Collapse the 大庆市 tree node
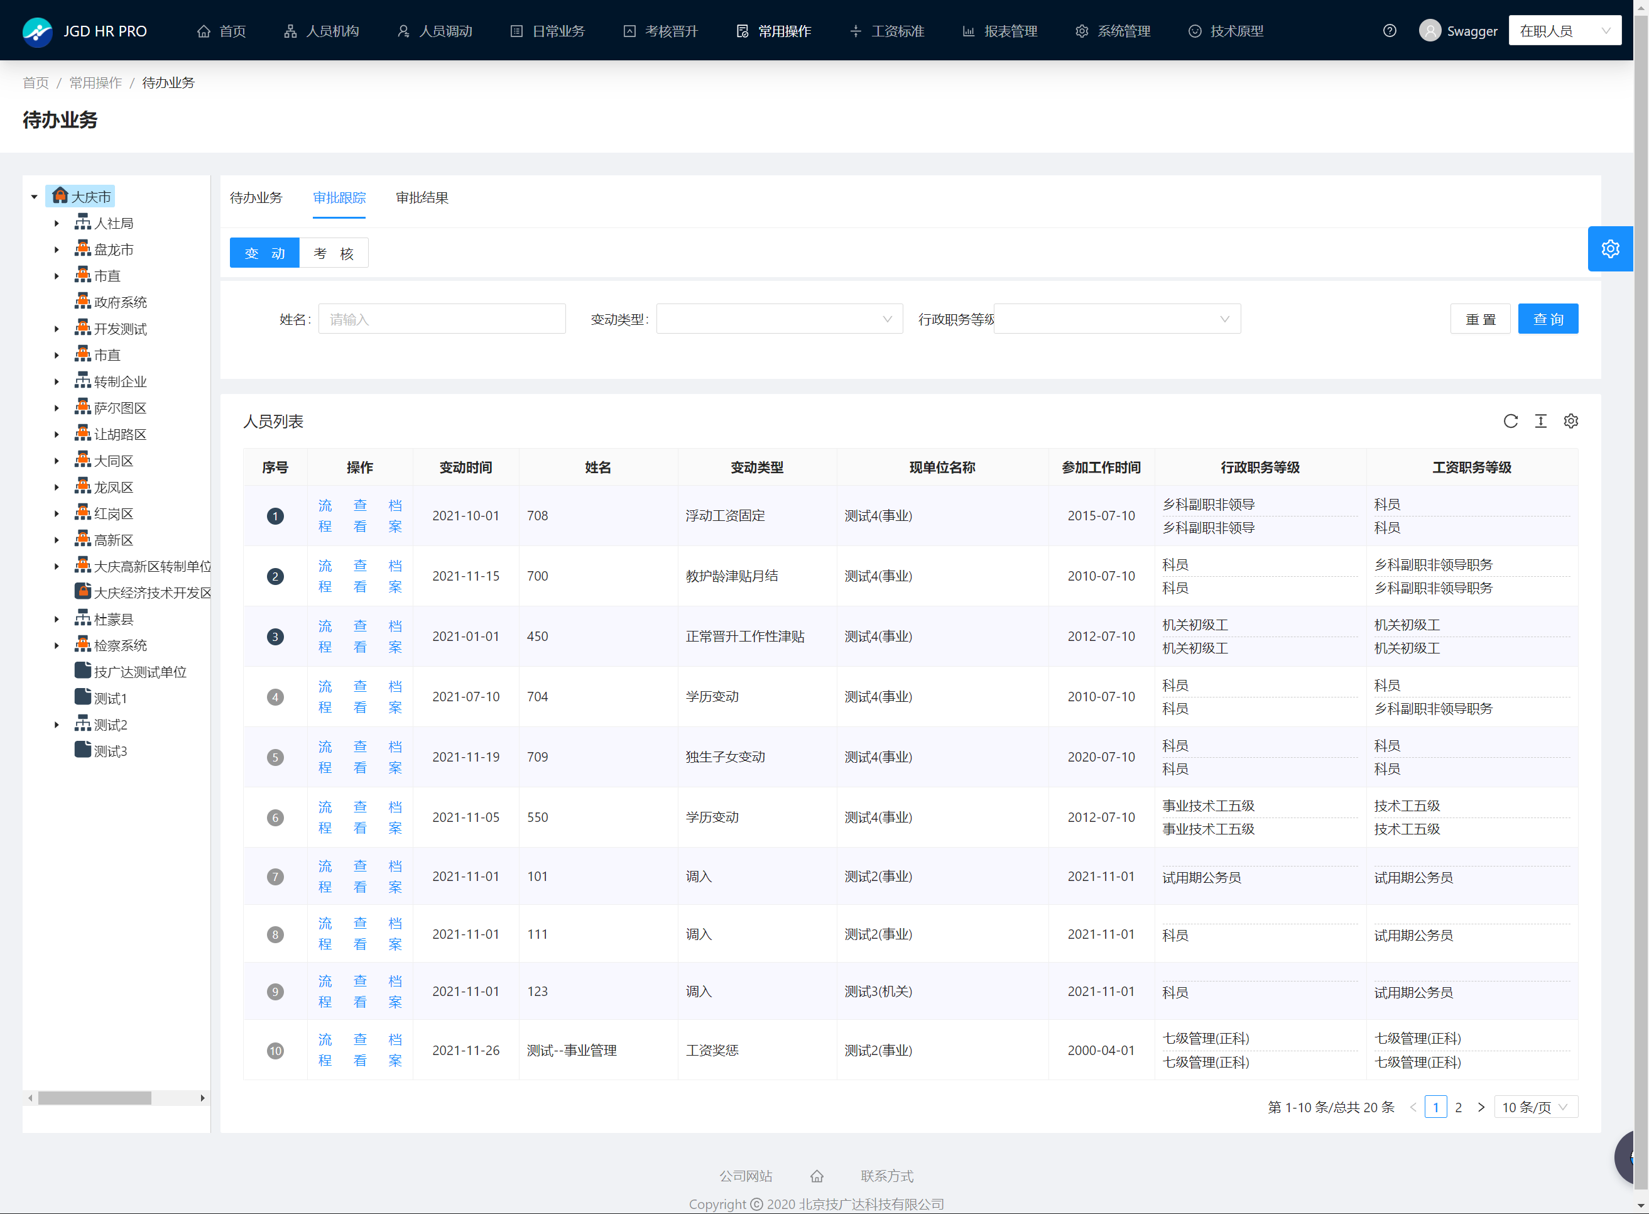Viewport: 1649px width, 1214px height. pyautogui.click(x=35, y=196)
